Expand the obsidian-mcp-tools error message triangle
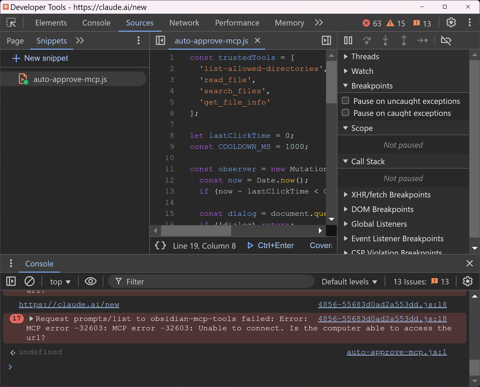This screenshot has height=387, width=480. pyautogui.click(x=31, y=319)
